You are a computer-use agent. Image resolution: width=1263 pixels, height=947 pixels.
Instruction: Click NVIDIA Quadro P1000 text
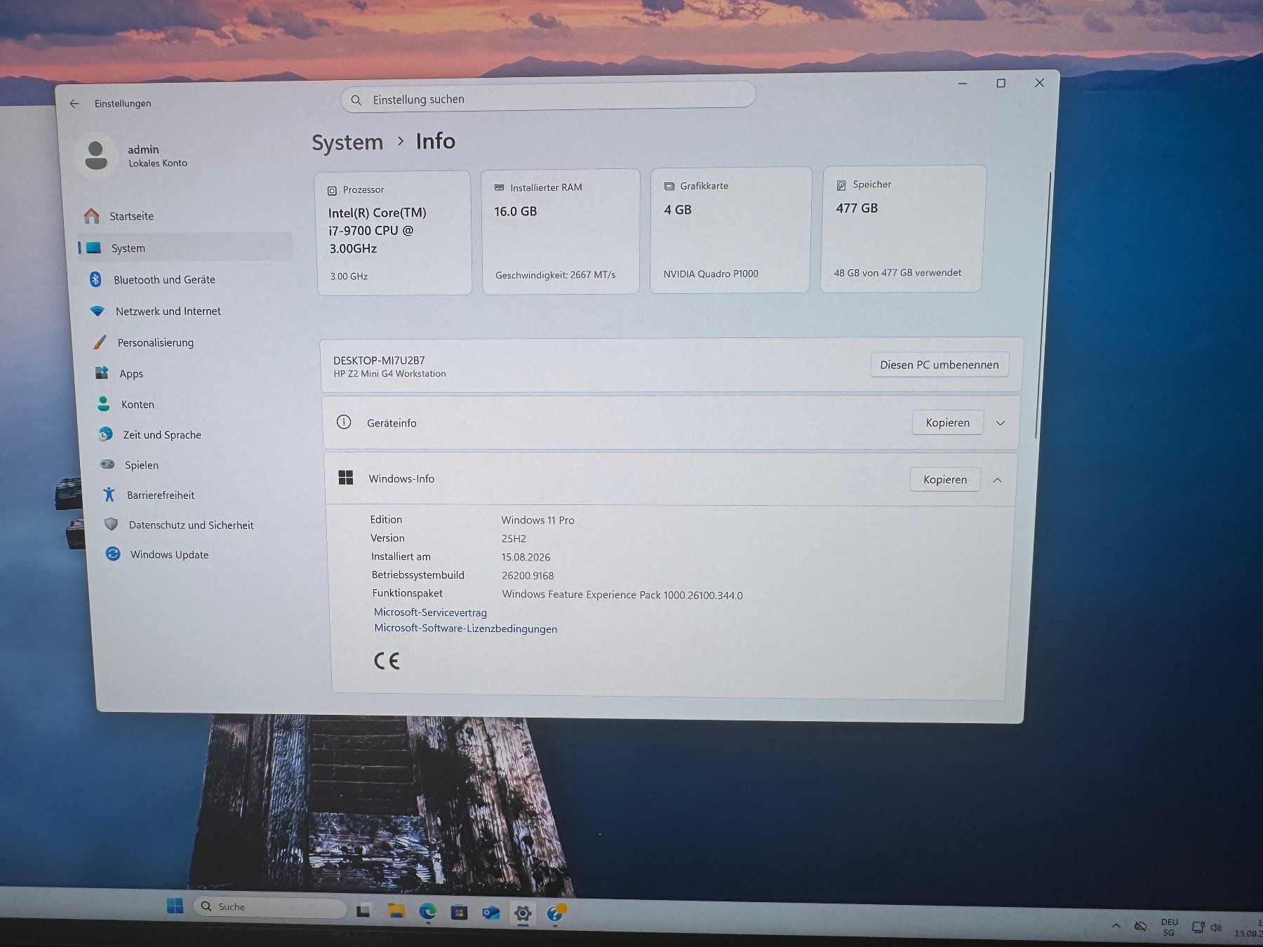pyautogui.click(x=711, y=274)
